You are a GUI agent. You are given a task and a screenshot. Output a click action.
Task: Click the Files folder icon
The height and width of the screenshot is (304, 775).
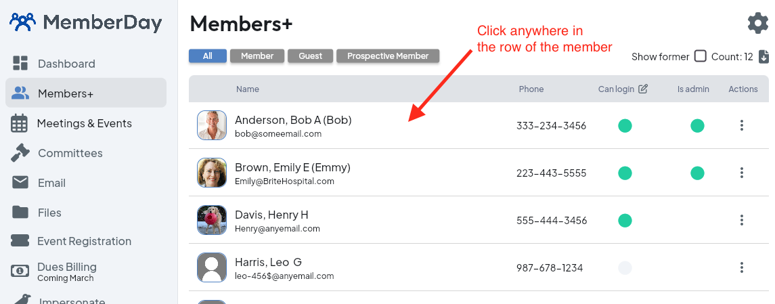point(20,213)
